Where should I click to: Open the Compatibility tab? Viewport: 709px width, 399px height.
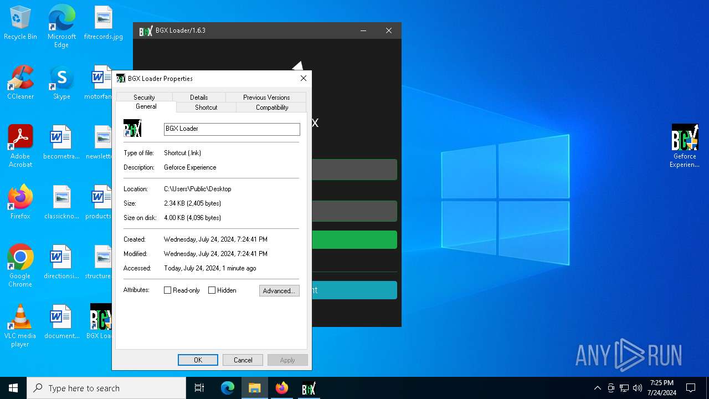(x=271, y=108)
